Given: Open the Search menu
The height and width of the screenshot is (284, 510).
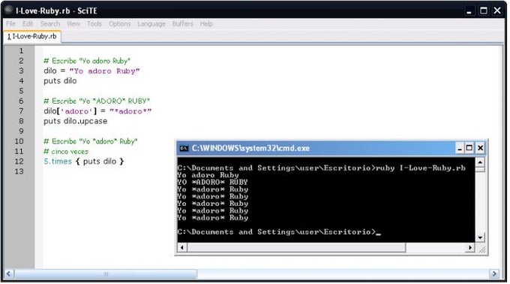Looking at the screenshot, I should pyautogui.click(x=50, y=24).
